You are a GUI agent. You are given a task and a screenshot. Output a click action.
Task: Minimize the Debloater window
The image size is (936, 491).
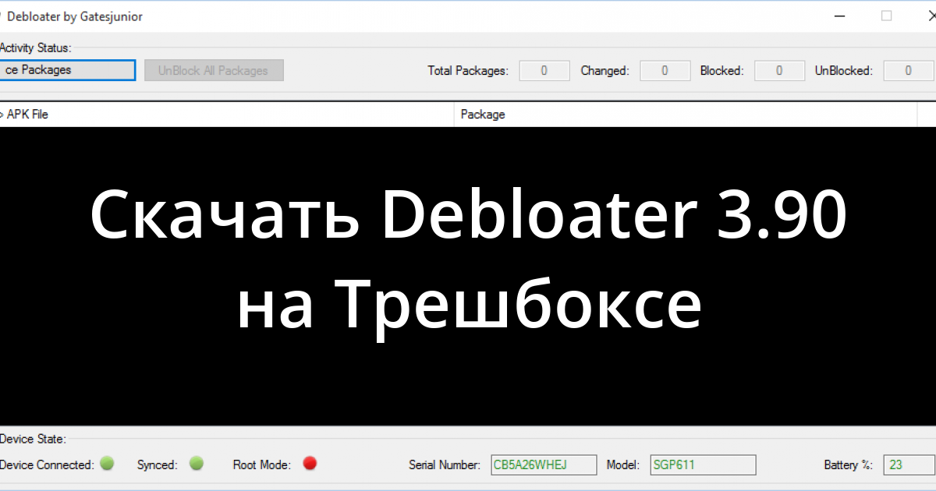coord(839,16)
